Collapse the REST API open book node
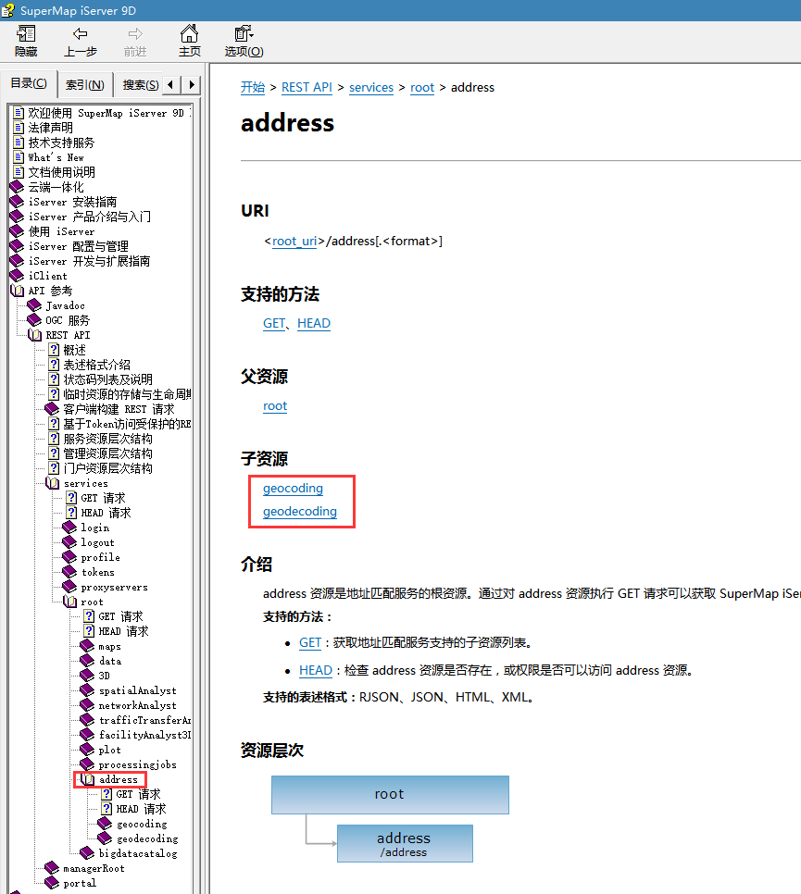 [x=34, y=335]
